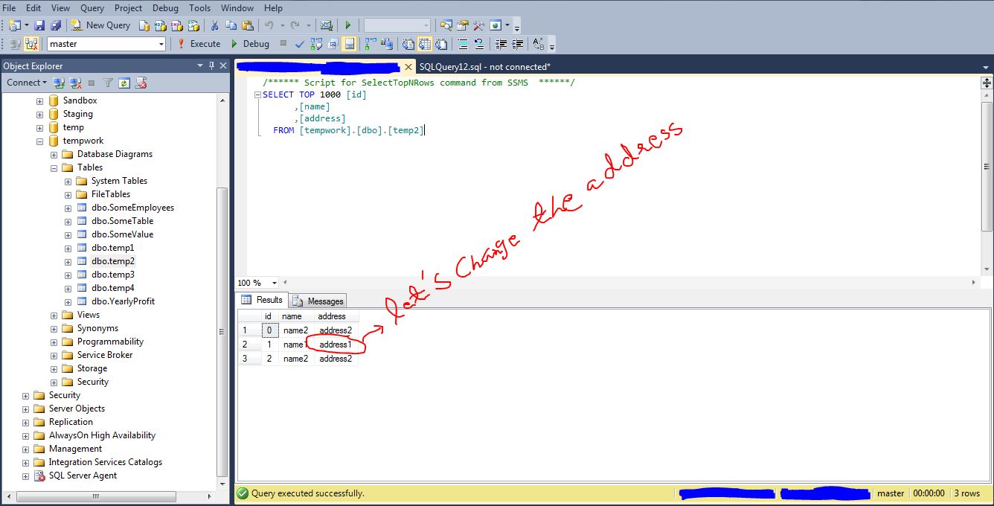Click the Execute button

tap(198, 44)
